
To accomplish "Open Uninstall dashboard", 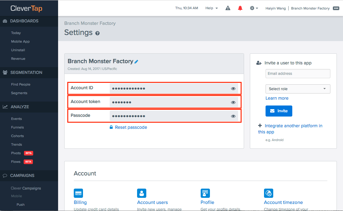I will [x=18, y=50].
